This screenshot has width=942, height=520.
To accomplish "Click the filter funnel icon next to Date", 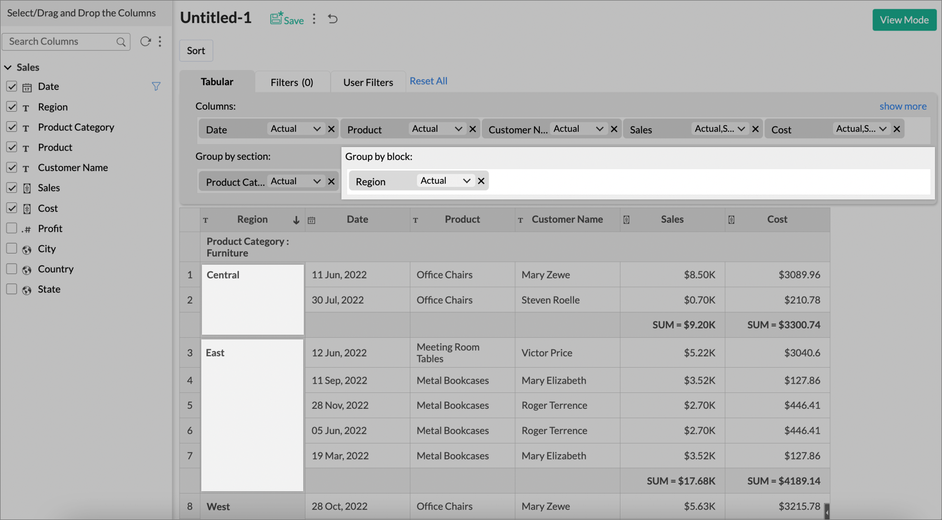I will [156, 86].
